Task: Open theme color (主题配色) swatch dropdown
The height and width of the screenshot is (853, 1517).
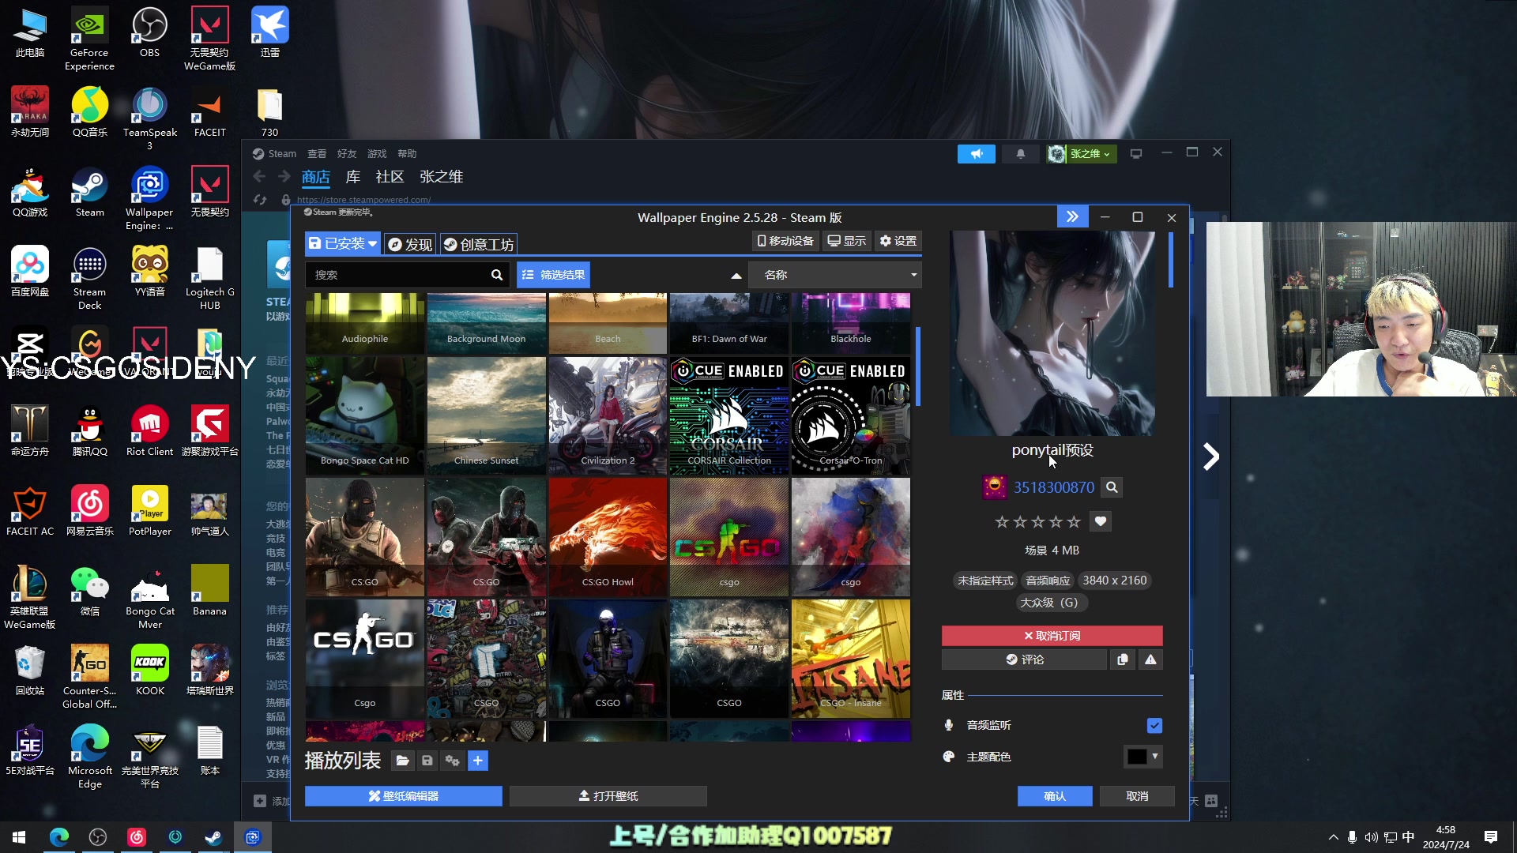Action: click(1142, 757)
